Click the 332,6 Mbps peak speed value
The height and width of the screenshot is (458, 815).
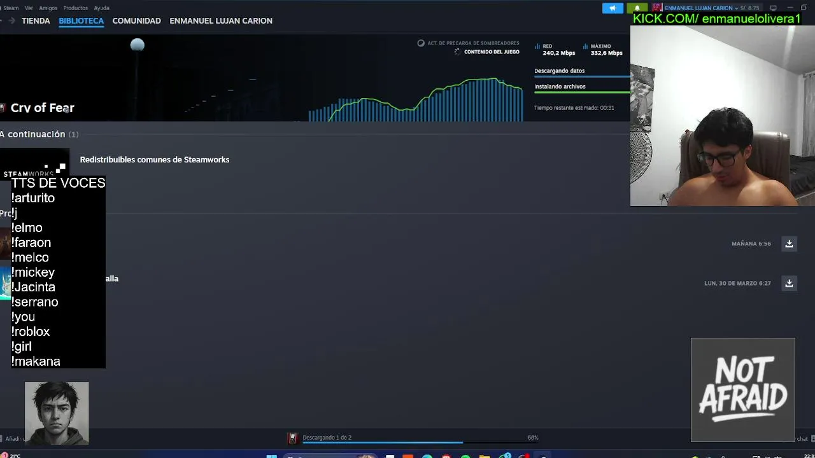coord(606,53)
